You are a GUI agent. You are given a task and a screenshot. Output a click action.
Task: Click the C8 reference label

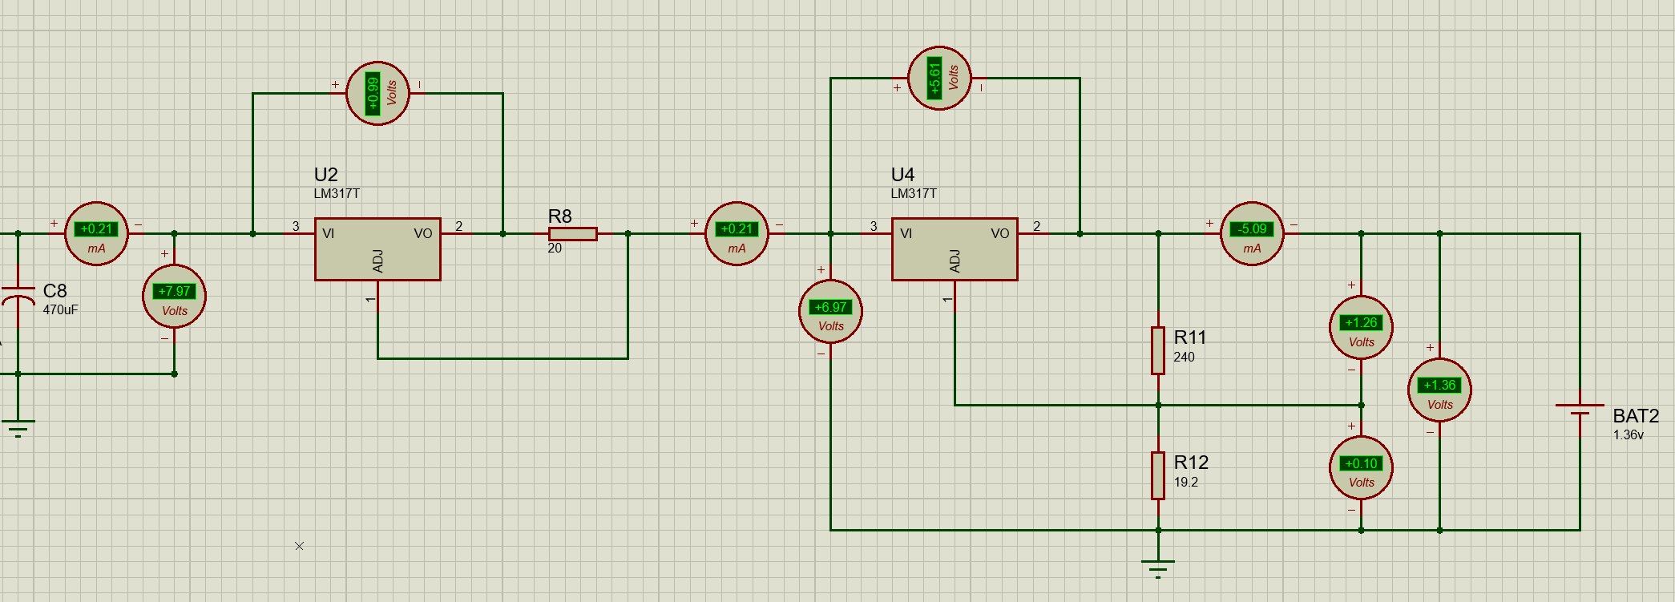(x=55, y=291)
